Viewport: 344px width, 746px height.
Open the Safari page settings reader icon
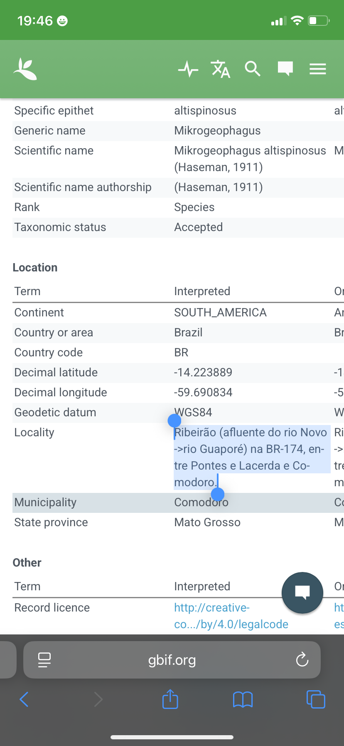(x=44, y=660)
